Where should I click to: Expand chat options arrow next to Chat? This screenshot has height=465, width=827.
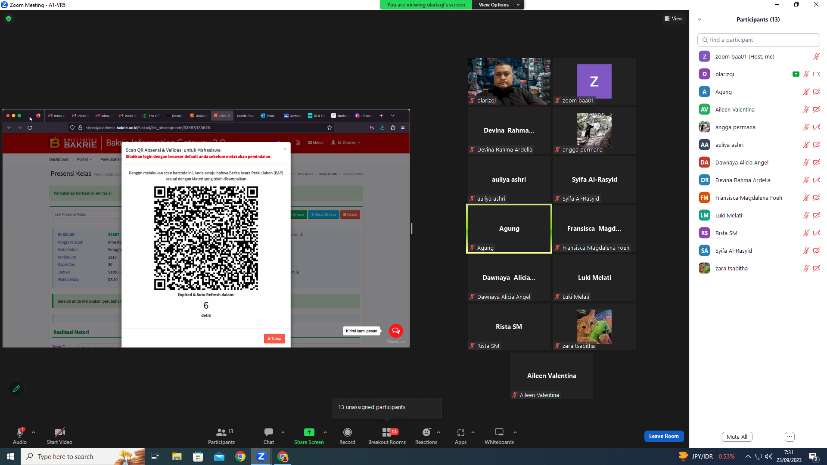283,432
